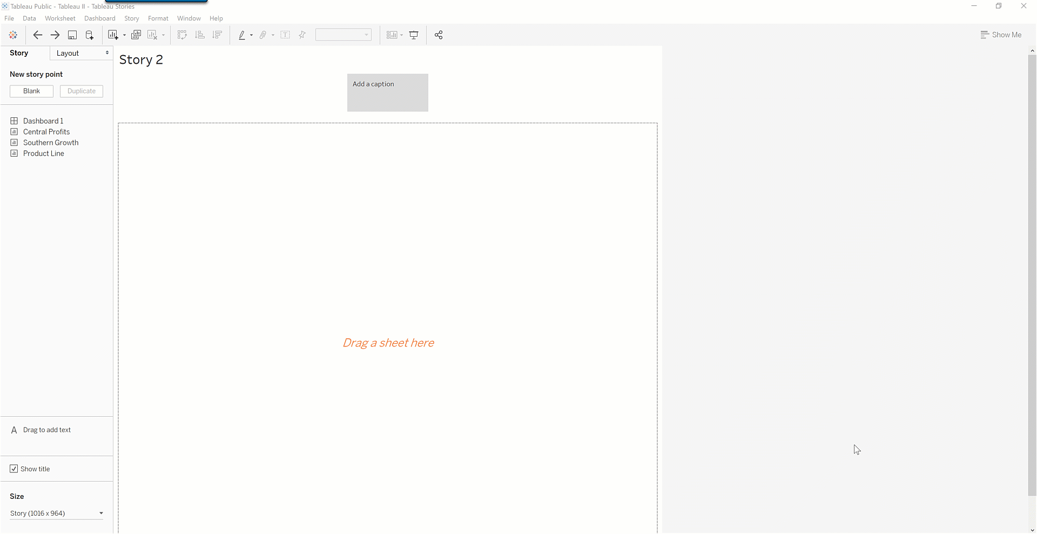The image size is (1037, 534).
Task: Click the Add a caption box
Action: [x=387, y=92]
